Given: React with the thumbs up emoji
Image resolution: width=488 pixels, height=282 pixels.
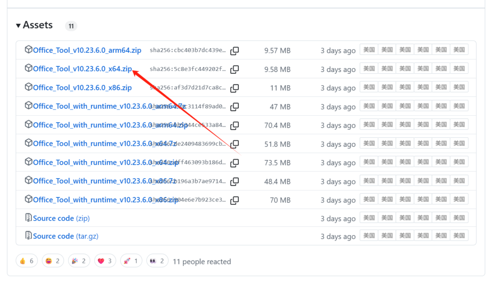Looking at the screenshot, I should tap(27, 261).
